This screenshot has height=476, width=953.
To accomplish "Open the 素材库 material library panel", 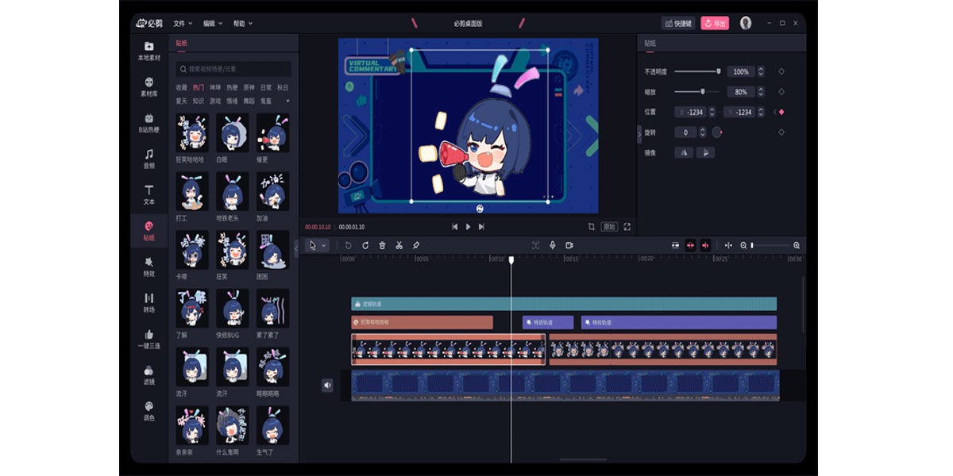I will 149,87.
